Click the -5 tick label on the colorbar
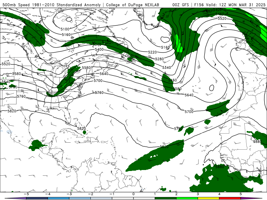Image resolution: width=267 pixels, height=200 pixels. tap(26, 194)
